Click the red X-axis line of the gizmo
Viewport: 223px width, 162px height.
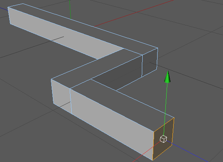pos(147,151)
